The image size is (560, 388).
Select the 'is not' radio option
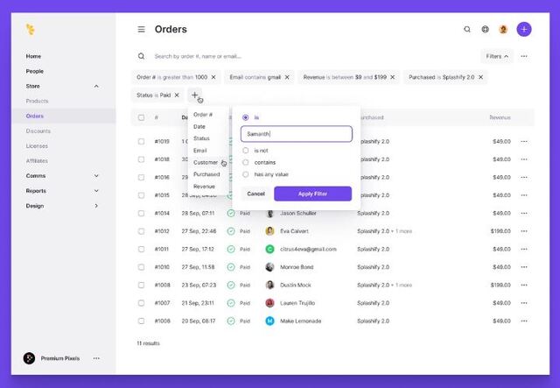245,151
